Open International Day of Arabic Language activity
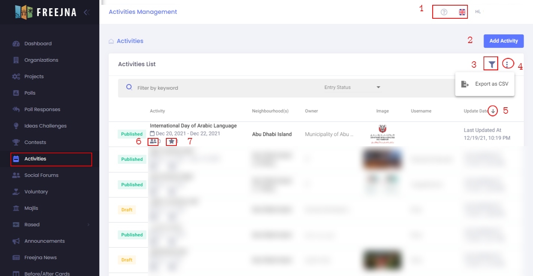The width and height of the screenshot is (533, 276). 193,126
